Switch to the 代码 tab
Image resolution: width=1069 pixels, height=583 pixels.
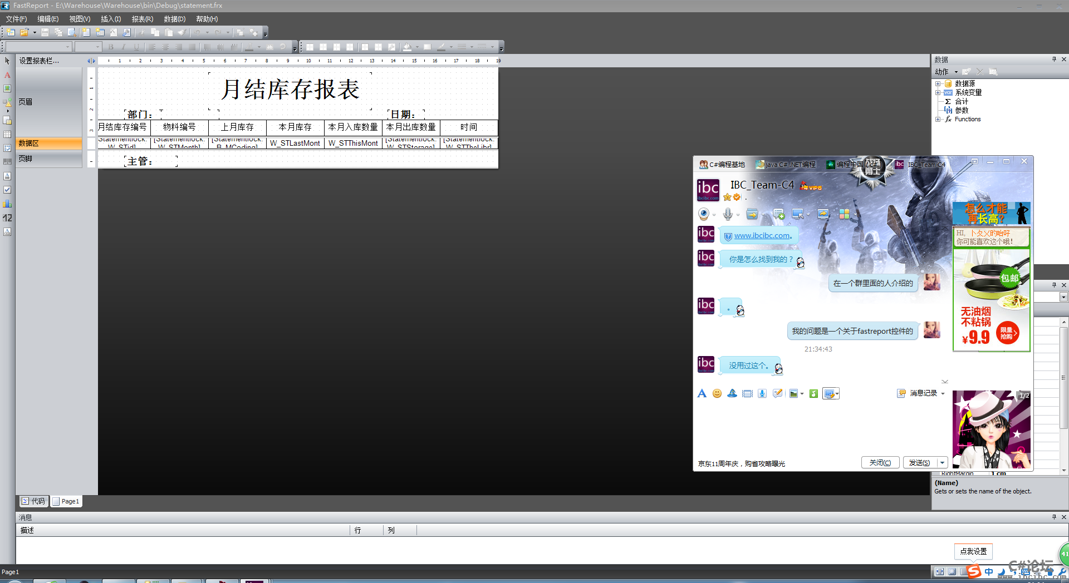(x=33, y=501)
